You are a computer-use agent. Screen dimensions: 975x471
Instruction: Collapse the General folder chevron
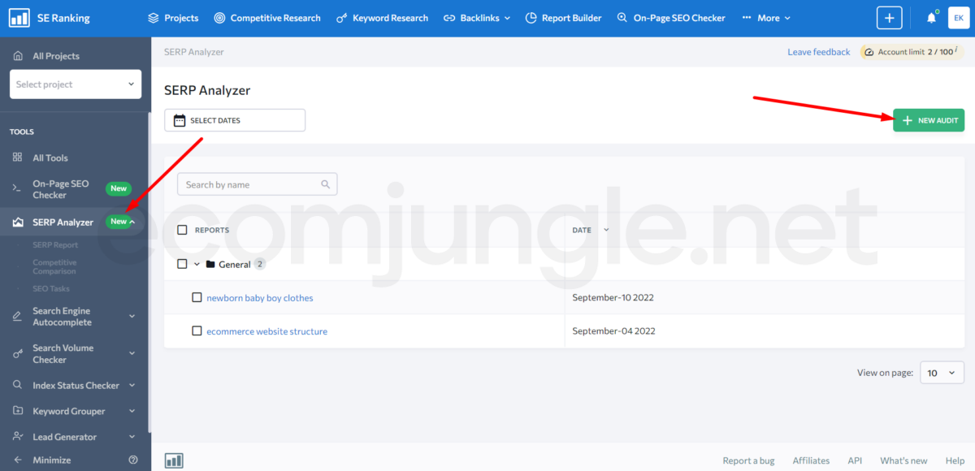pyautogui.click(x=197, y=264)
